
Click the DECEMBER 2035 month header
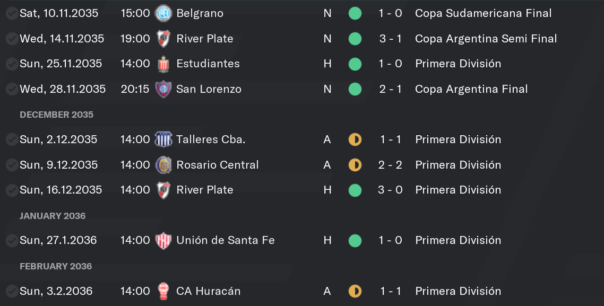[x=56, y=115]
